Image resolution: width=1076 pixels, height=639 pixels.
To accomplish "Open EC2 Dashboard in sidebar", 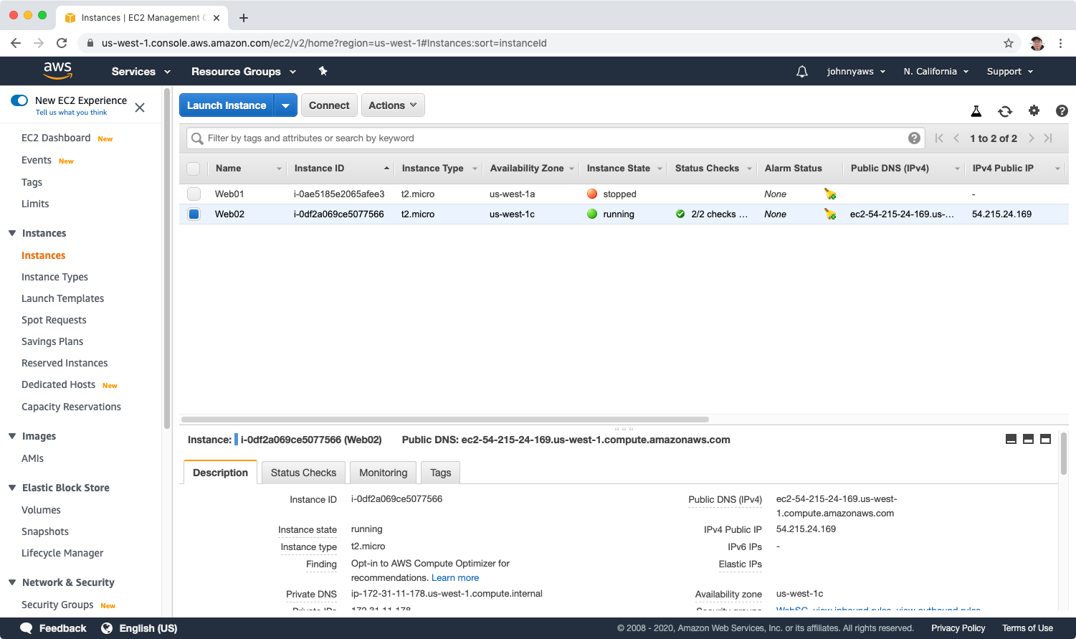I will (56, 138).
